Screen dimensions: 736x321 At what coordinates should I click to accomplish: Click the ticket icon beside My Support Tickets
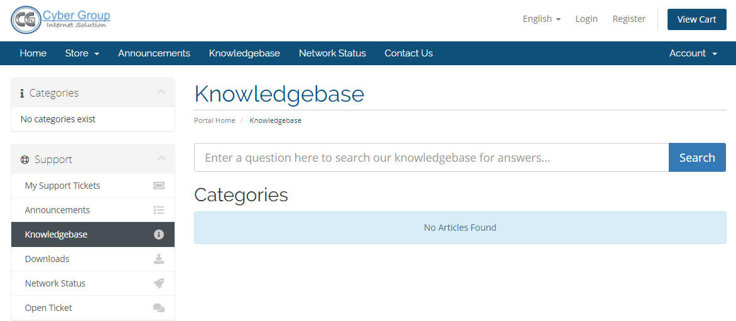pos(159,186)
